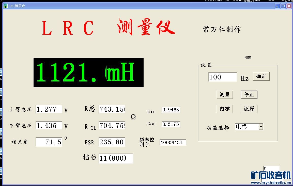Click the ESR field showing 235.80
This screenshot has height=186, width=293.
click(112, 142)
